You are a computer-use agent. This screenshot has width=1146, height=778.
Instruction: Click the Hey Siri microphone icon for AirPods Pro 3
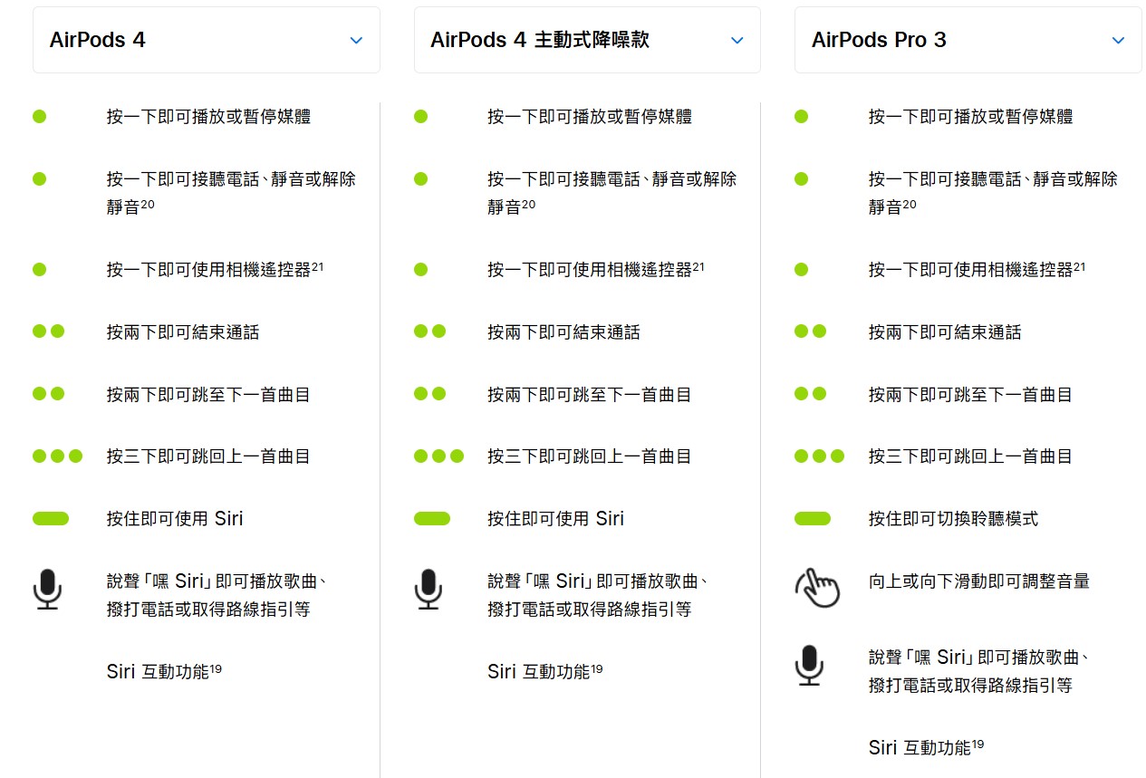809,668
